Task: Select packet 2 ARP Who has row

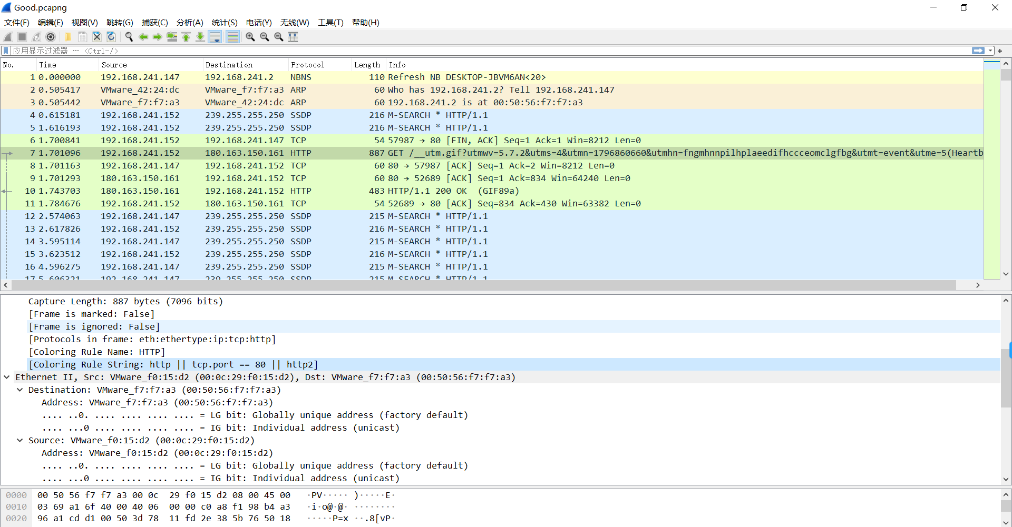Action: coord(492,90)
